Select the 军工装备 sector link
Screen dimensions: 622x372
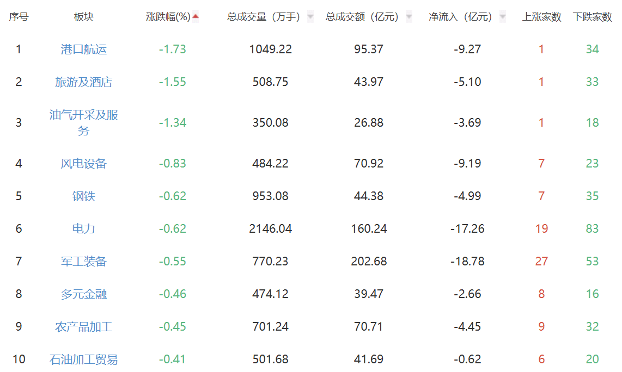[x=84, y=261]
